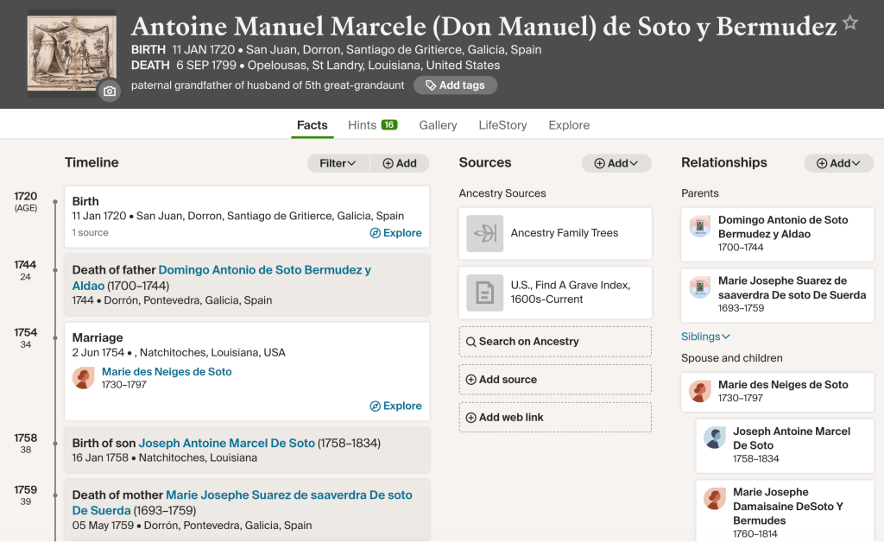Click Joseph Antoine Marcel De Soto avatar
Viewport: 884px width, 542px height.
(714, 438)
